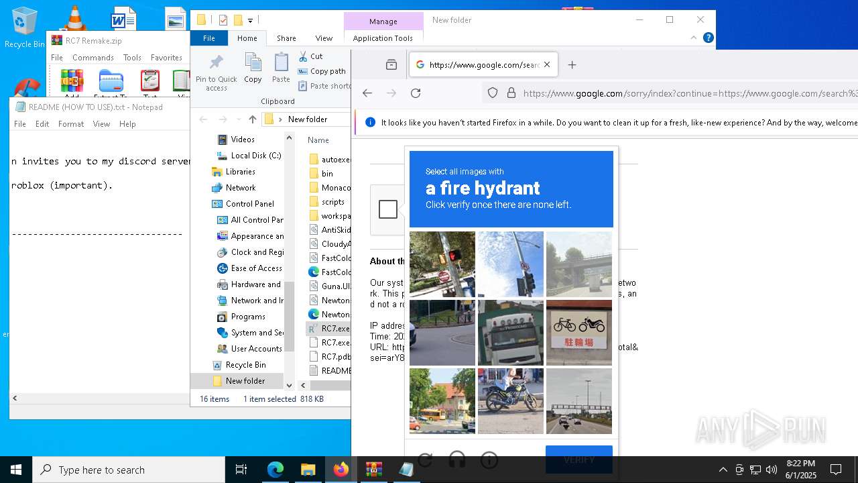Click the taskbar search box
Screen dimensions: 858x483
pyautogui.click(x=129, y=470)
